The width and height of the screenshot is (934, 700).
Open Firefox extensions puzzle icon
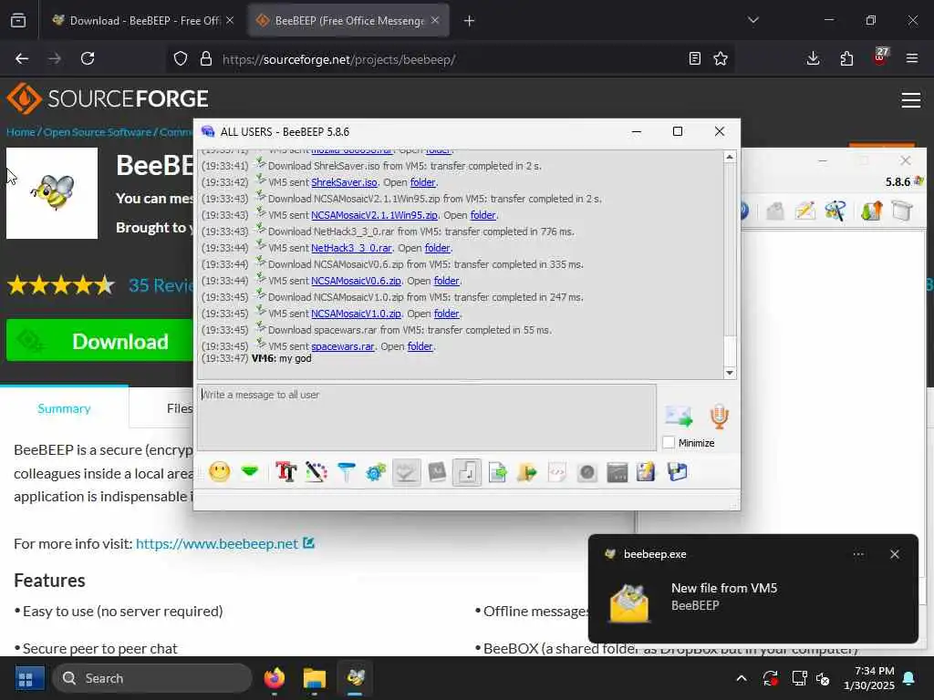pyautogui.click(x=846, y=58)
